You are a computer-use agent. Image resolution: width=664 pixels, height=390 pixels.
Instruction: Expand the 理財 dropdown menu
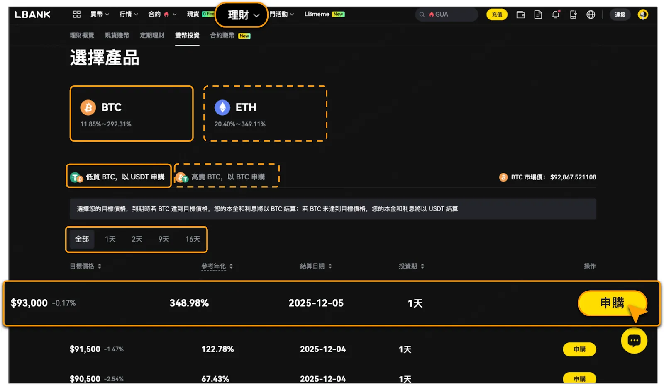tap(242, 15)
